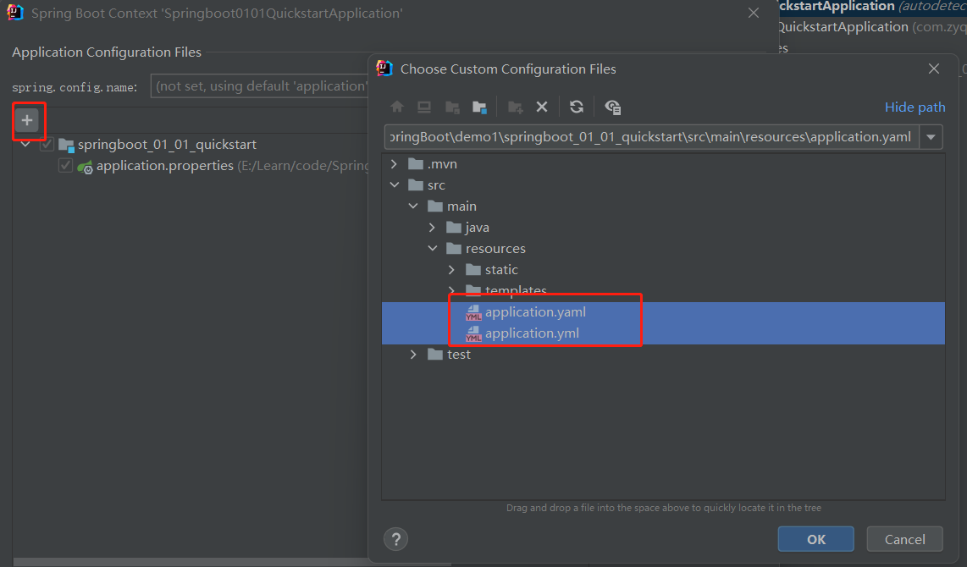
Task: Toggle show hidden files and directories icon
Action: point(612,107)
